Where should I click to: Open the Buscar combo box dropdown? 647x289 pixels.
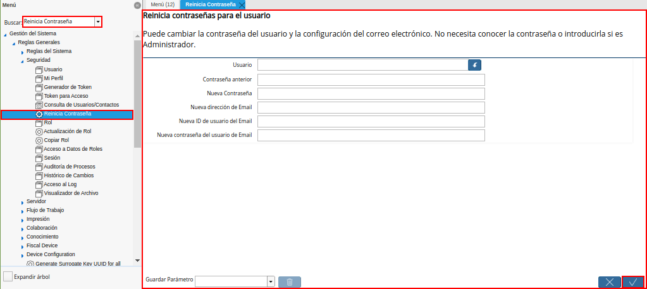click(98, 21)
